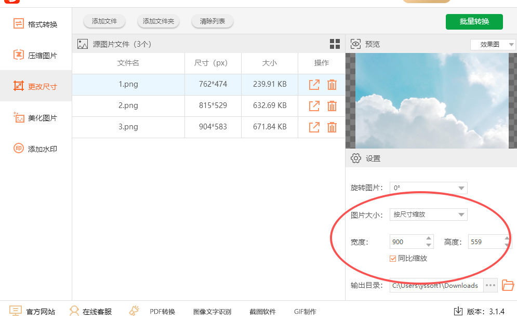Open the export icon for 3.png
Screen dimensions: 517x320
pos(314,127)
